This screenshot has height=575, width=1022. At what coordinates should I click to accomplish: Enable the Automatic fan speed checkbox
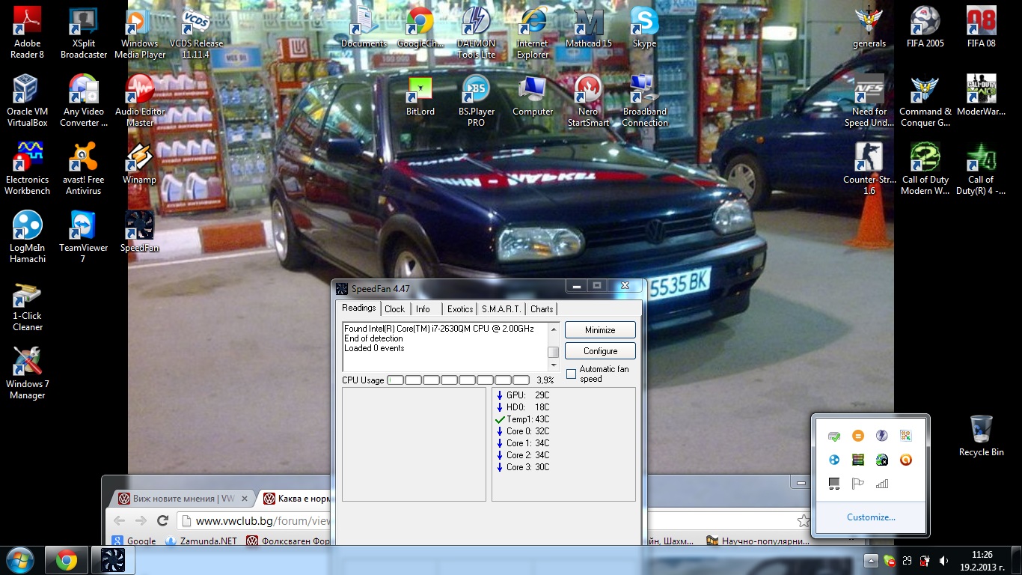572,374
